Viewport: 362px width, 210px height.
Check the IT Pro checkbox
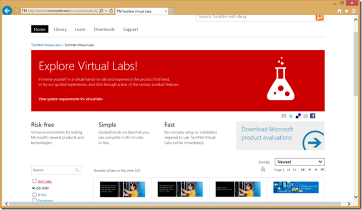[x=34, y=195]
